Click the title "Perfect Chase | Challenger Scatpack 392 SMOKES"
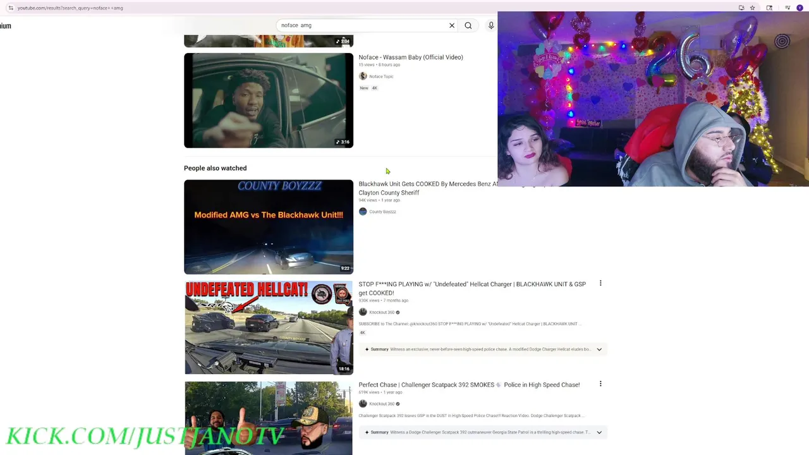The image size is (809, 455). [x=469, y=385]
